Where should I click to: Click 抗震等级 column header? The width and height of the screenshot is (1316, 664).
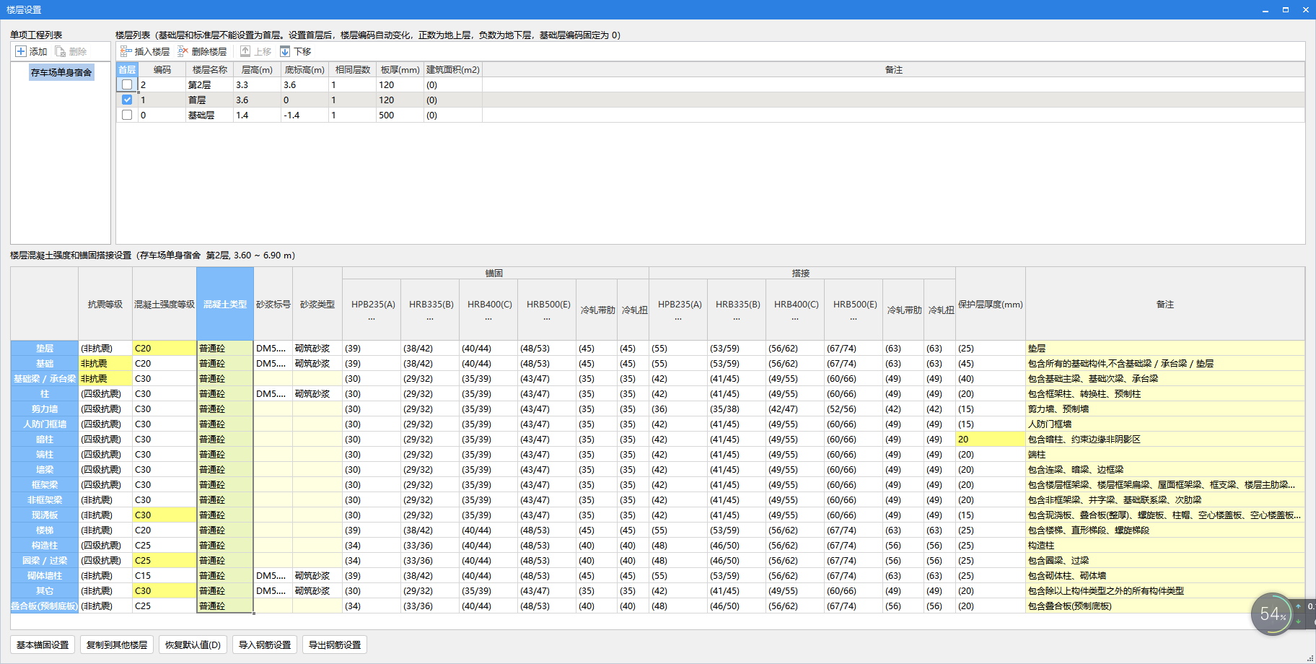click(105, 304)
